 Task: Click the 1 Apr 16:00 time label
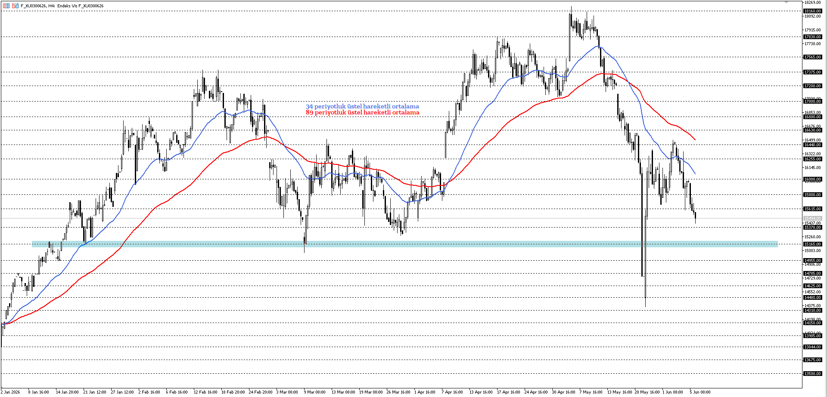[x=425, y=392]
